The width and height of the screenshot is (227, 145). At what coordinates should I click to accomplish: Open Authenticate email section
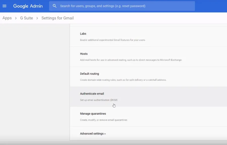[x=148, y=97]
